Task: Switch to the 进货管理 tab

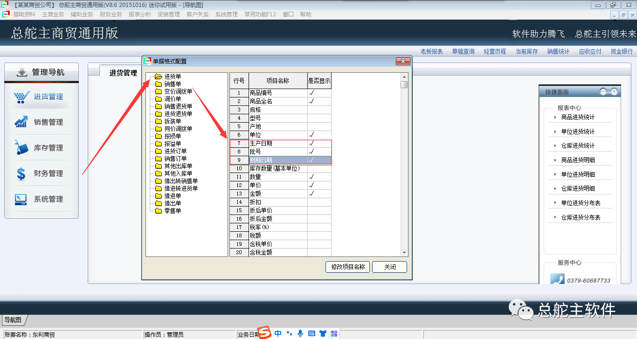Action: [x=123, y=73]
